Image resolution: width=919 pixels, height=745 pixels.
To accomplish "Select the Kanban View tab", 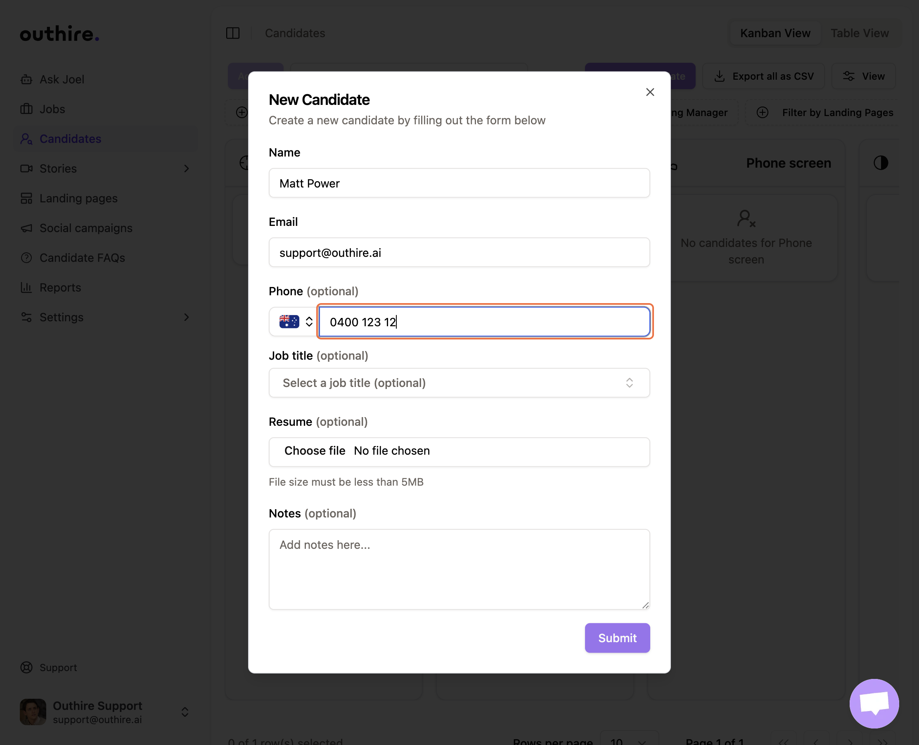I will 775,33.
